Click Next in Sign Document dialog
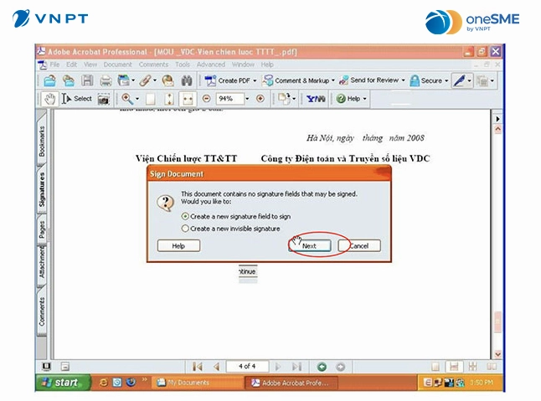 pos(310,246)
